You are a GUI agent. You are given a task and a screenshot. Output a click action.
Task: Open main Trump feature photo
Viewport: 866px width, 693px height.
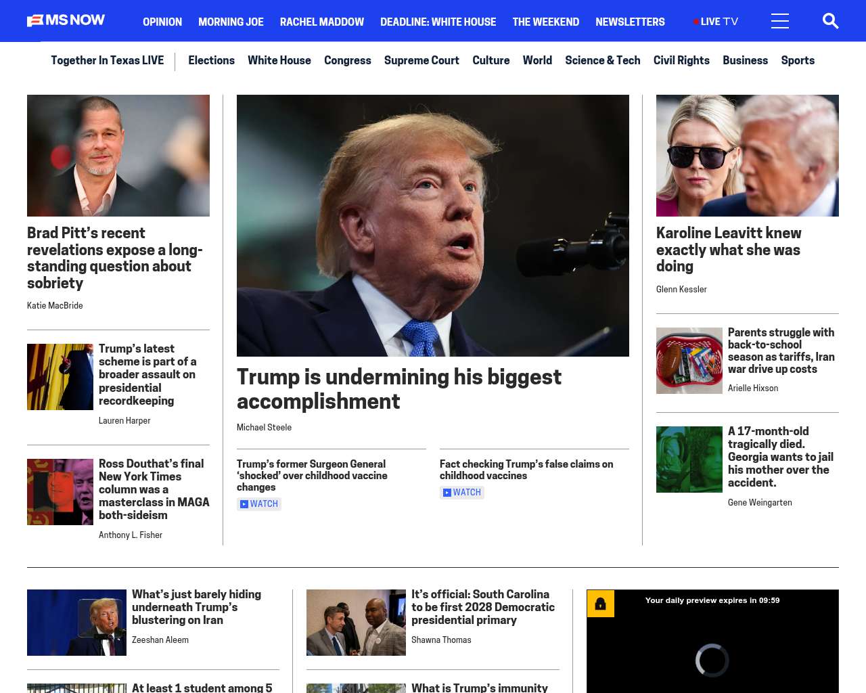click(433, 225)
